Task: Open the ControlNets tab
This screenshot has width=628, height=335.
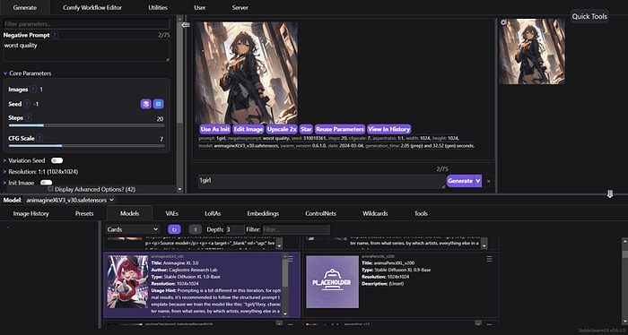Action: pyautogui.click(x=321, y=213)
